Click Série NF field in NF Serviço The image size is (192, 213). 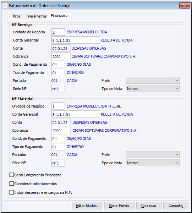[x=58, y=89]
